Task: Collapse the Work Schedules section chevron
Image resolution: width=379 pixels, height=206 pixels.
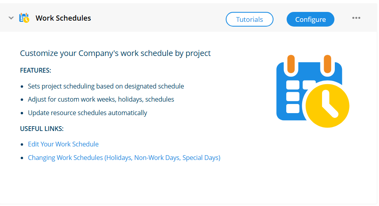Action: pyautogui.click(x=11, y=18)
